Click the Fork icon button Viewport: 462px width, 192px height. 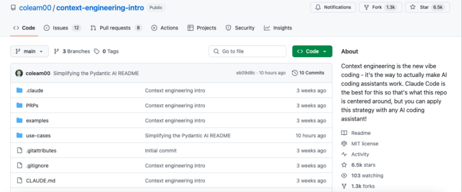point(366,8)
